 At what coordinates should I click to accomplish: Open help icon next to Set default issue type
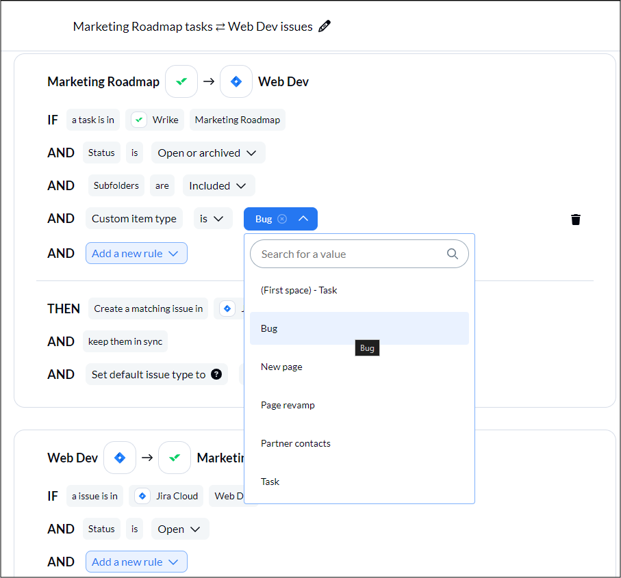coord(216,374)
